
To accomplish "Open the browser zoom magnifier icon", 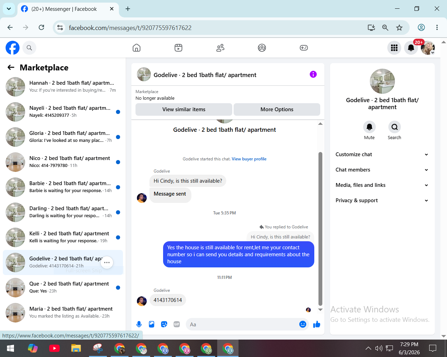I will 385,28.
